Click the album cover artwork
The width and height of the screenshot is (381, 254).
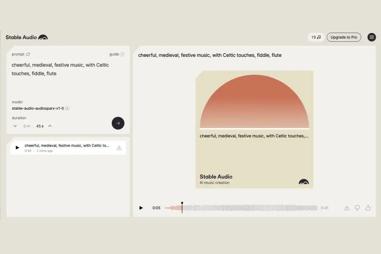point(254,130)
